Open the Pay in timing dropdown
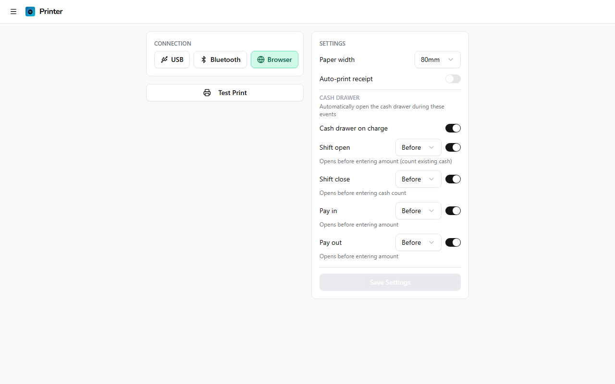The image size is (615, 384). pyautogui.click(x=418, y=211)
